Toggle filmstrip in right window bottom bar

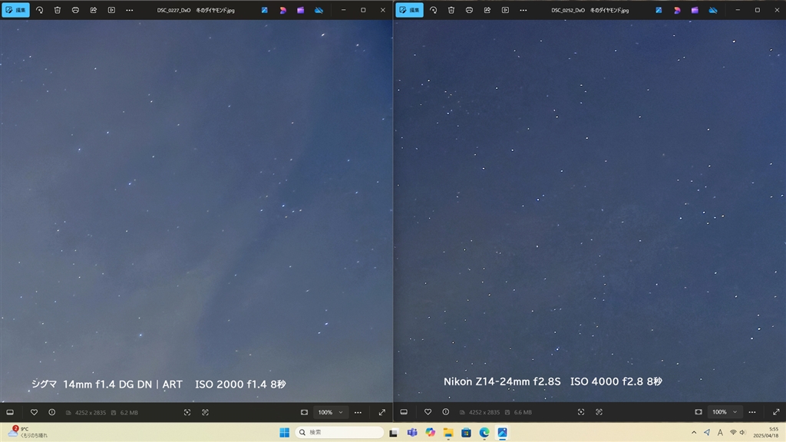coord(404,412)
